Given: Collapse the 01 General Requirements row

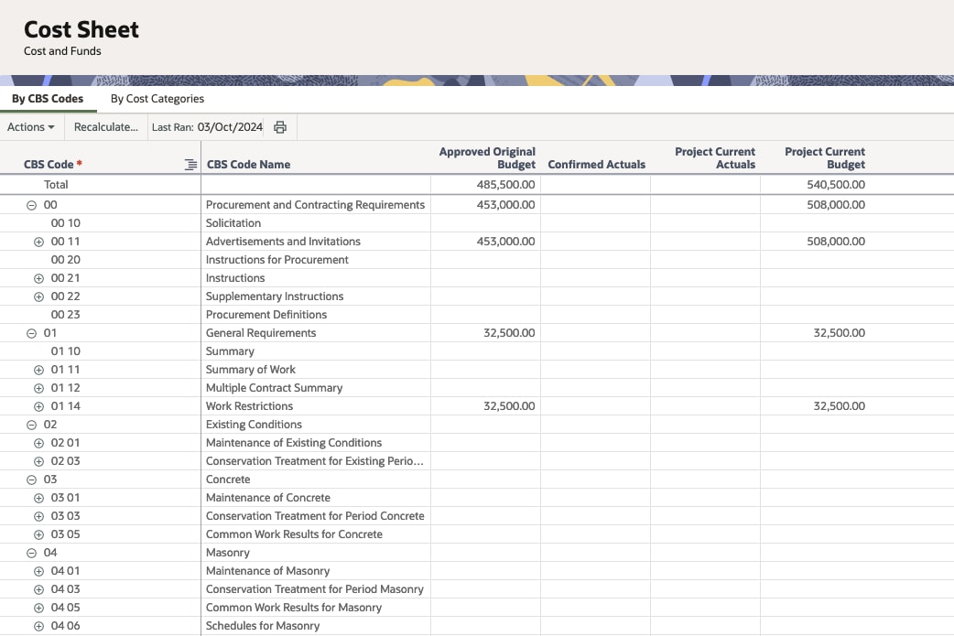Looking at the screenshot, I should point(32,333).
